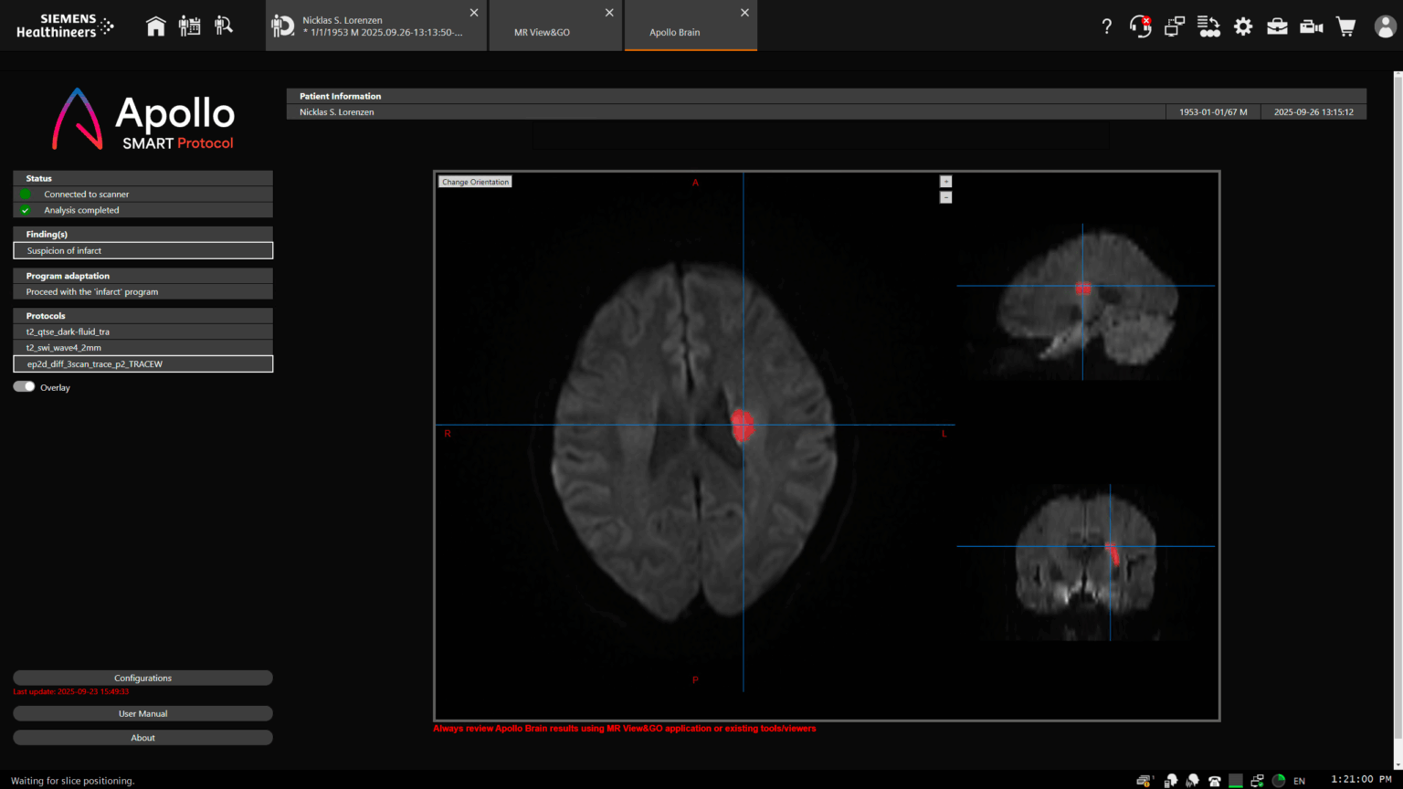This screenshot has height=789, width=1403.
Task: Open the video recording camera icon
Action: [1311, 26]
